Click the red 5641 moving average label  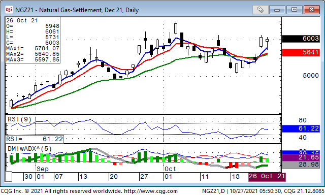[301, 52]
